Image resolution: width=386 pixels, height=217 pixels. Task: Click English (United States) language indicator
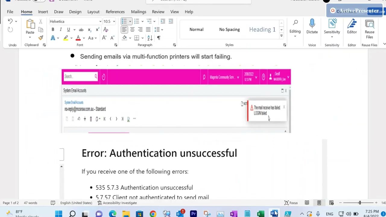pyautogui.click(x=76, y=203)
